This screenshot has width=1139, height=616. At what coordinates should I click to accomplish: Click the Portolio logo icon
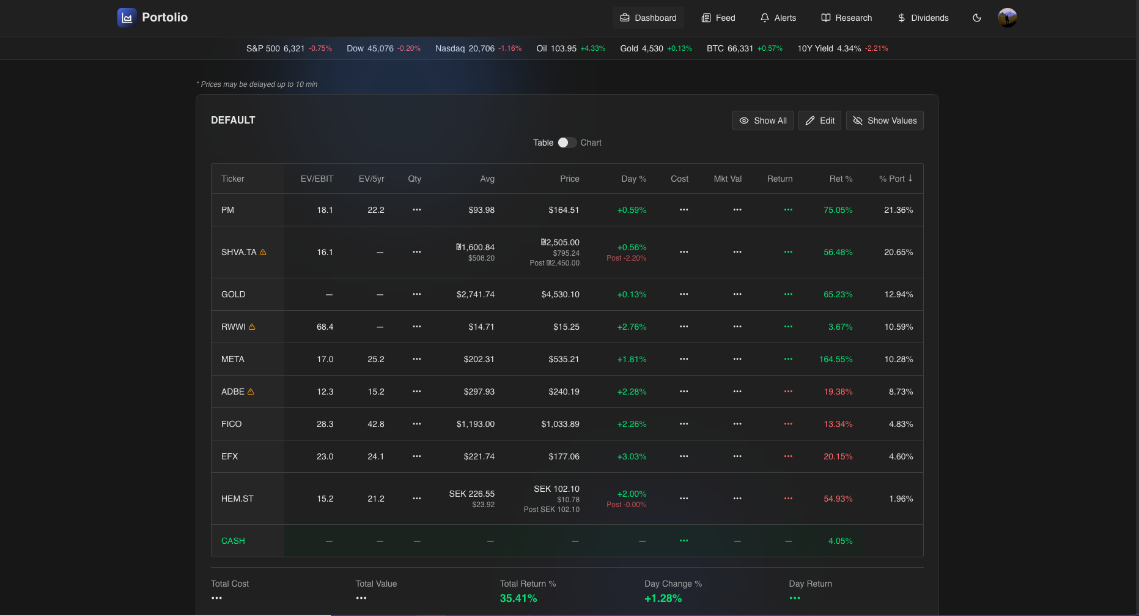coord(127,18)
